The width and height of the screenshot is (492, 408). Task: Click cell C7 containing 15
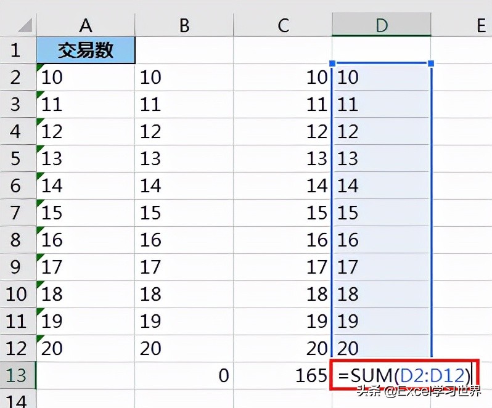click(283, 213)
